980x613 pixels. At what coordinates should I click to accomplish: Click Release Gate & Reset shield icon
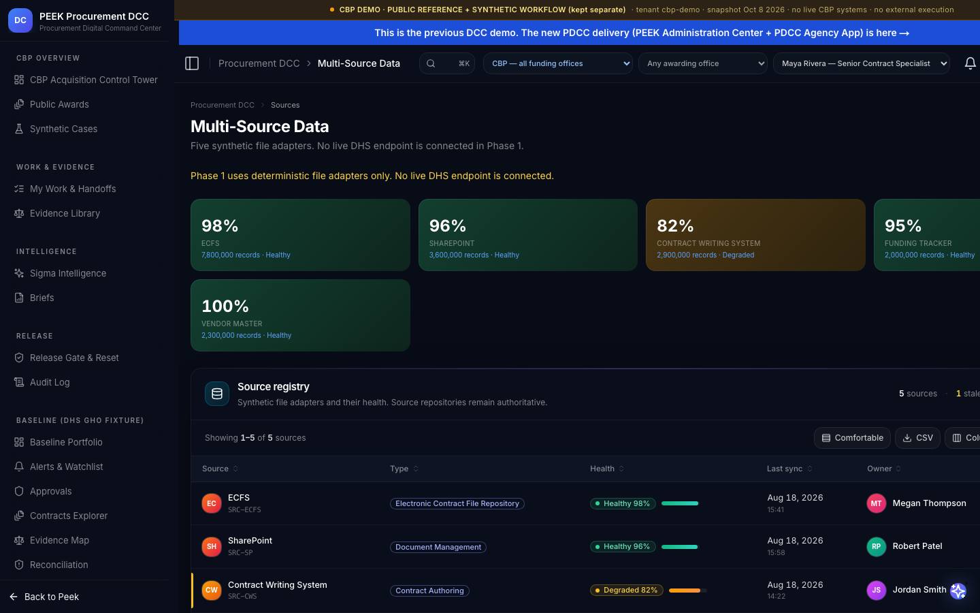coord(19,358)
